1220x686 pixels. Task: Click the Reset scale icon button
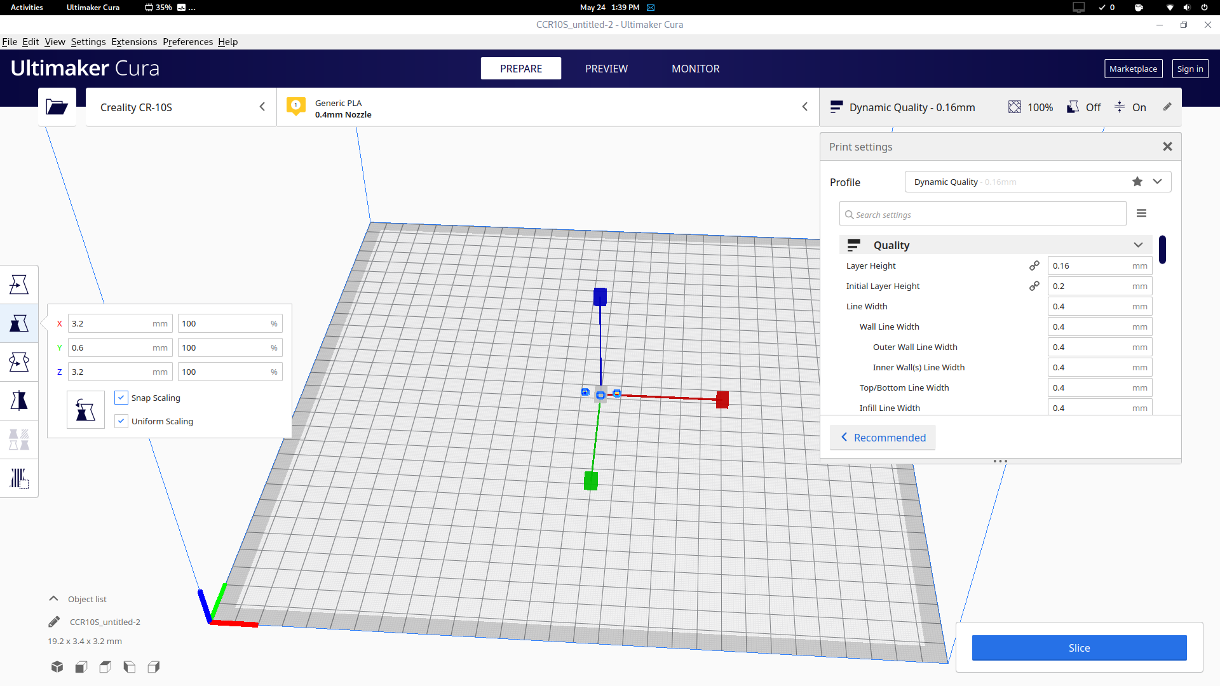click(x=85, y=410)
